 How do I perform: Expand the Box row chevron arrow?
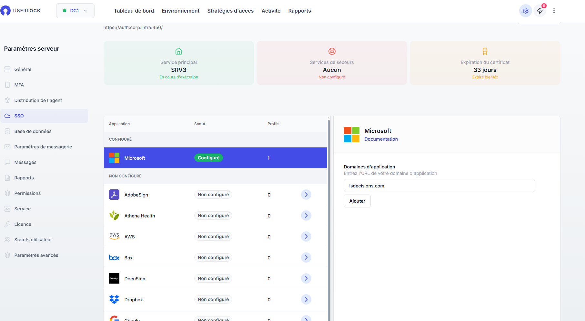coord(306,257)
